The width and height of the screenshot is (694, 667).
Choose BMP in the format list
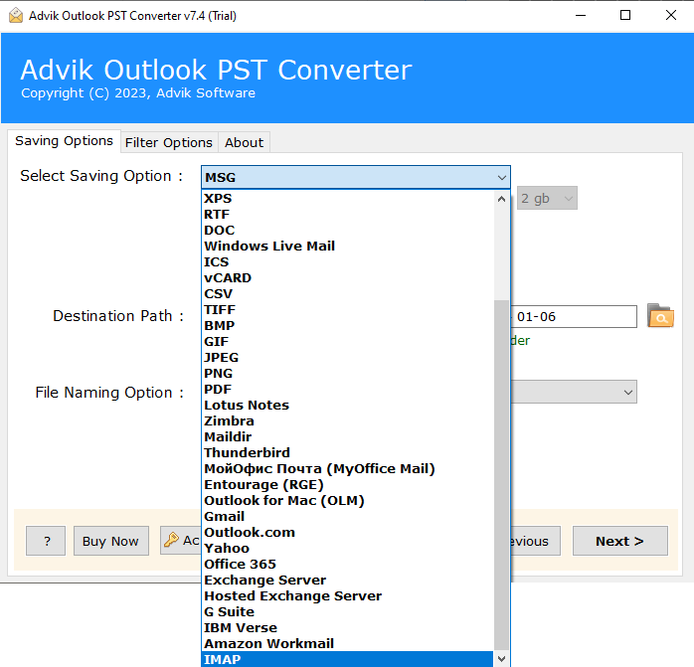tap(347, 326)
